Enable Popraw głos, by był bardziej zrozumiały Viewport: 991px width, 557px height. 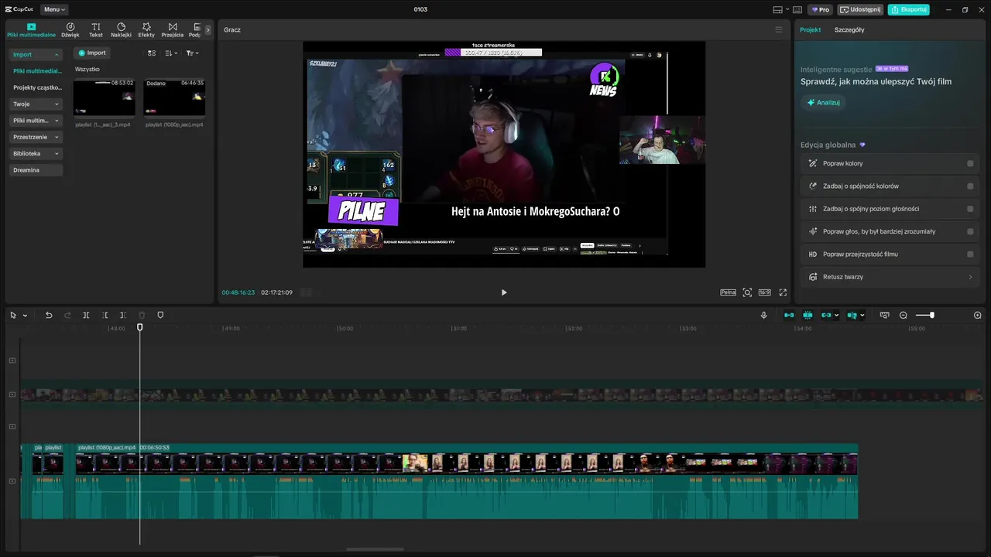pyautogui.click(x=970, y=231)
